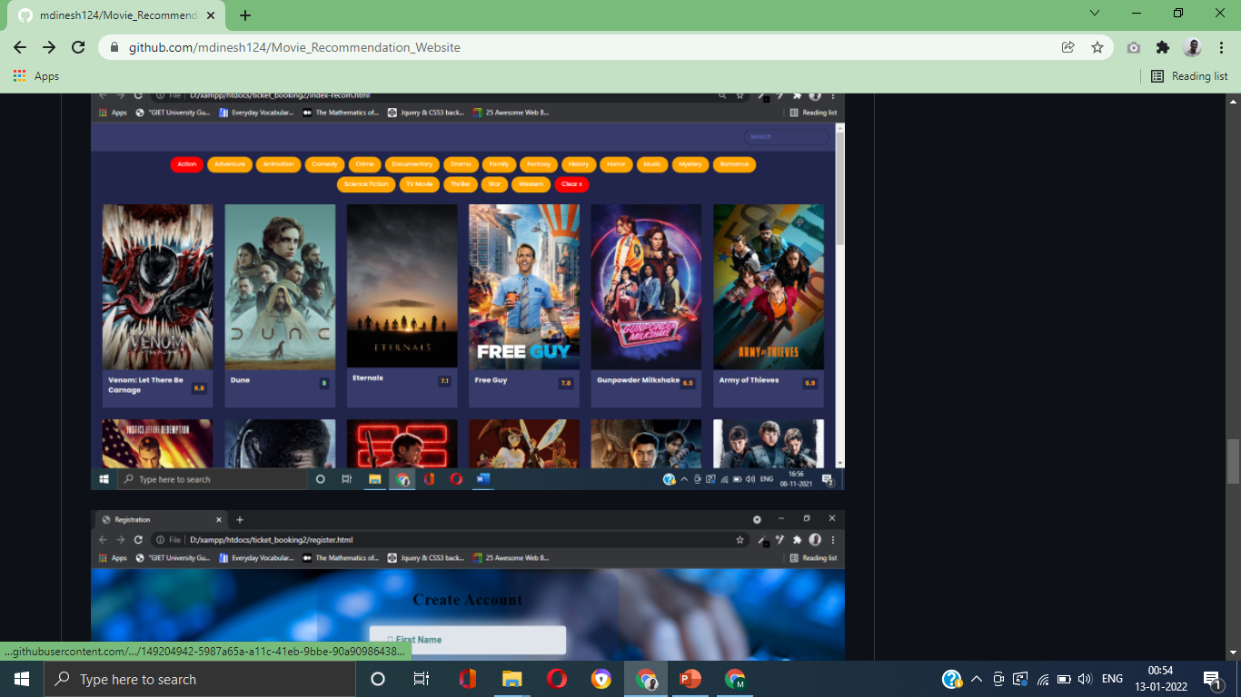Viewport: 1241px width, 697px height.
Task: Open the Opera browser taskbar icon
Action: (557, 679)
